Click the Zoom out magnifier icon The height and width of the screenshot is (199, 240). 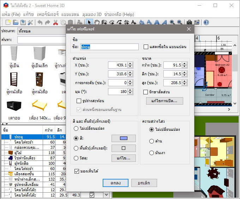tap(180, 22)
